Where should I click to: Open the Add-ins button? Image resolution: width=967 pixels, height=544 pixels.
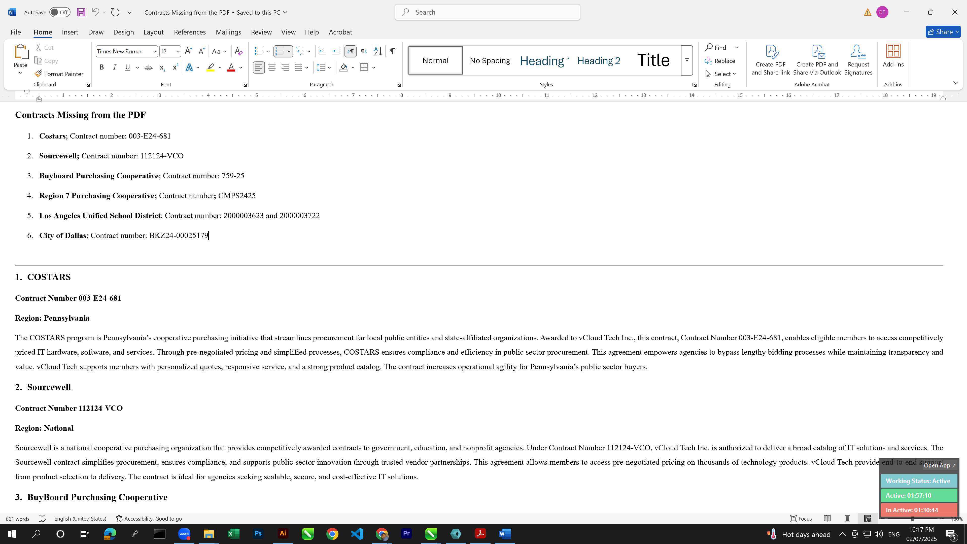click(893, 56)
